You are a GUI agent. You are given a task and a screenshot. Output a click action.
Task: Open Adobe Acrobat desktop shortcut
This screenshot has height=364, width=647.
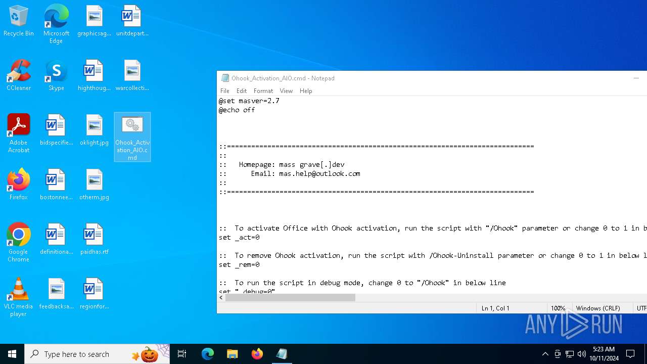click(x=19, y=133)
